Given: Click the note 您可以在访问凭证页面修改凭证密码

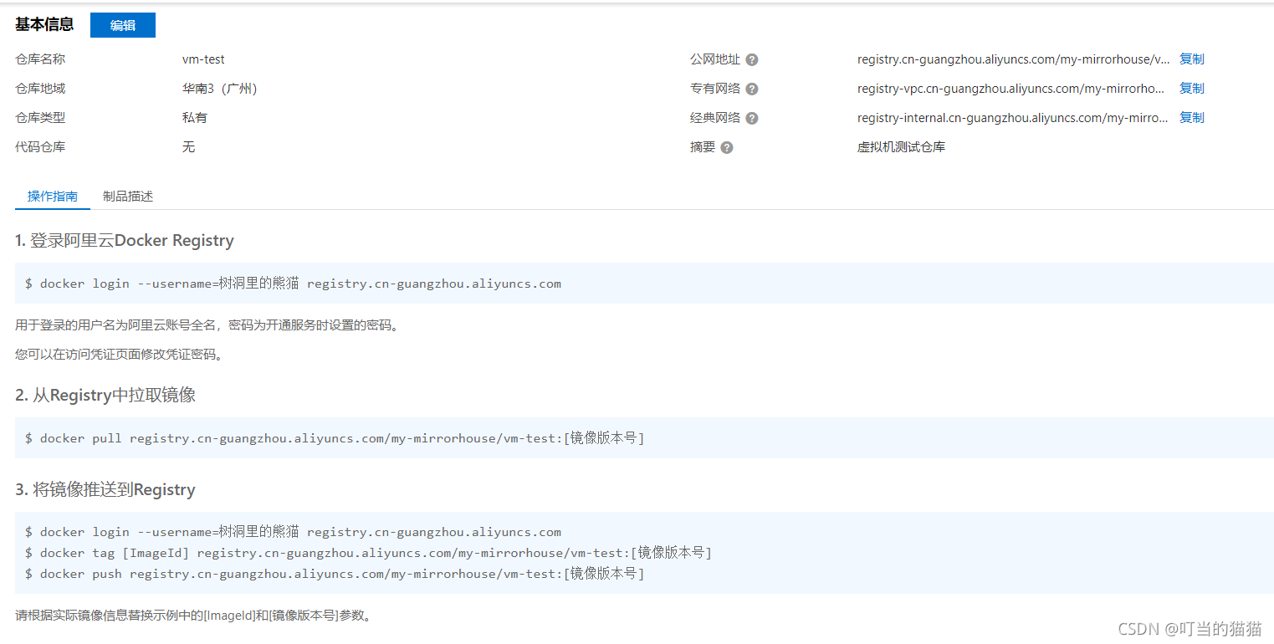Looking at the screenshot, I should [x=120, y=355].
